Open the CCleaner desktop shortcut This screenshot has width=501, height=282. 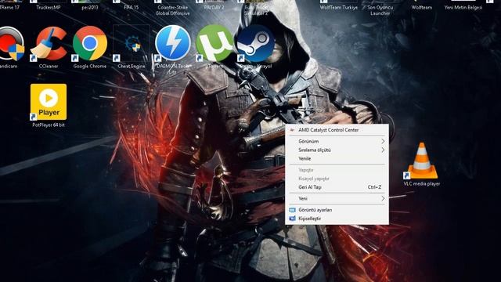tap(49, 44)
